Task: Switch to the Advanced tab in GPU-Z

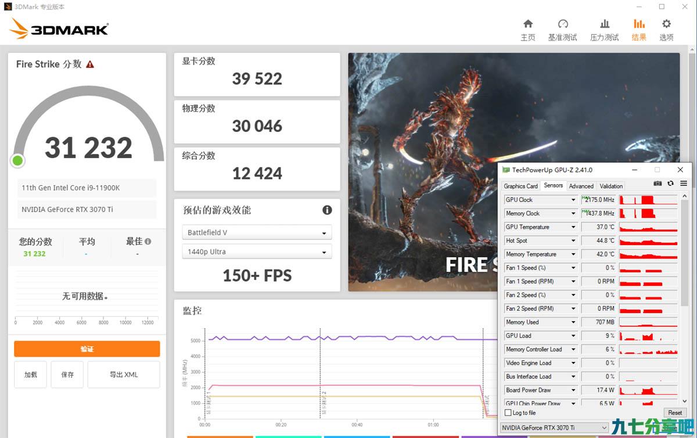Action: 581,186
